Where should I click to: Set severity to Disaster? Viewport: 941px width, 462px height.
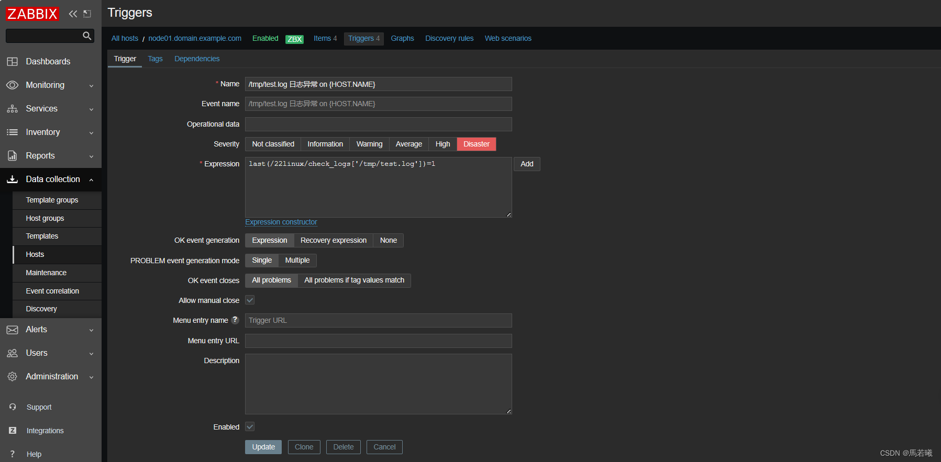coord(477,144)
